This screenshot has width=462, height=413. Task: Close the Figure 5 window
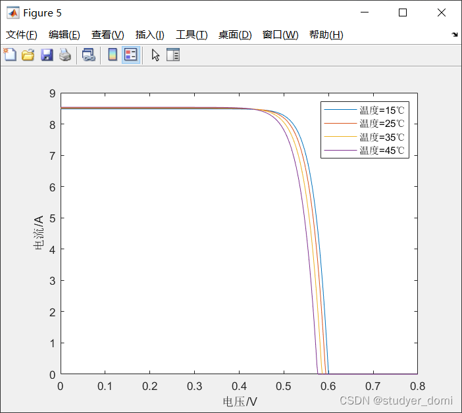[442, 12]
